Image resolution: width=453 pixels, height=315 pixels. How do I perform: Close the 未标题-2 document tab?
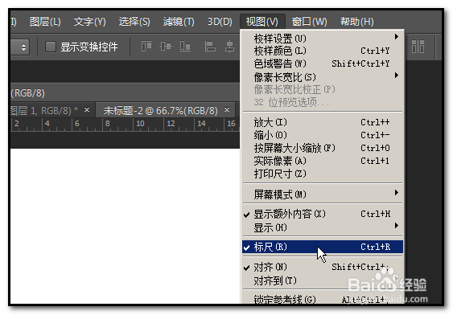point(227,110)
